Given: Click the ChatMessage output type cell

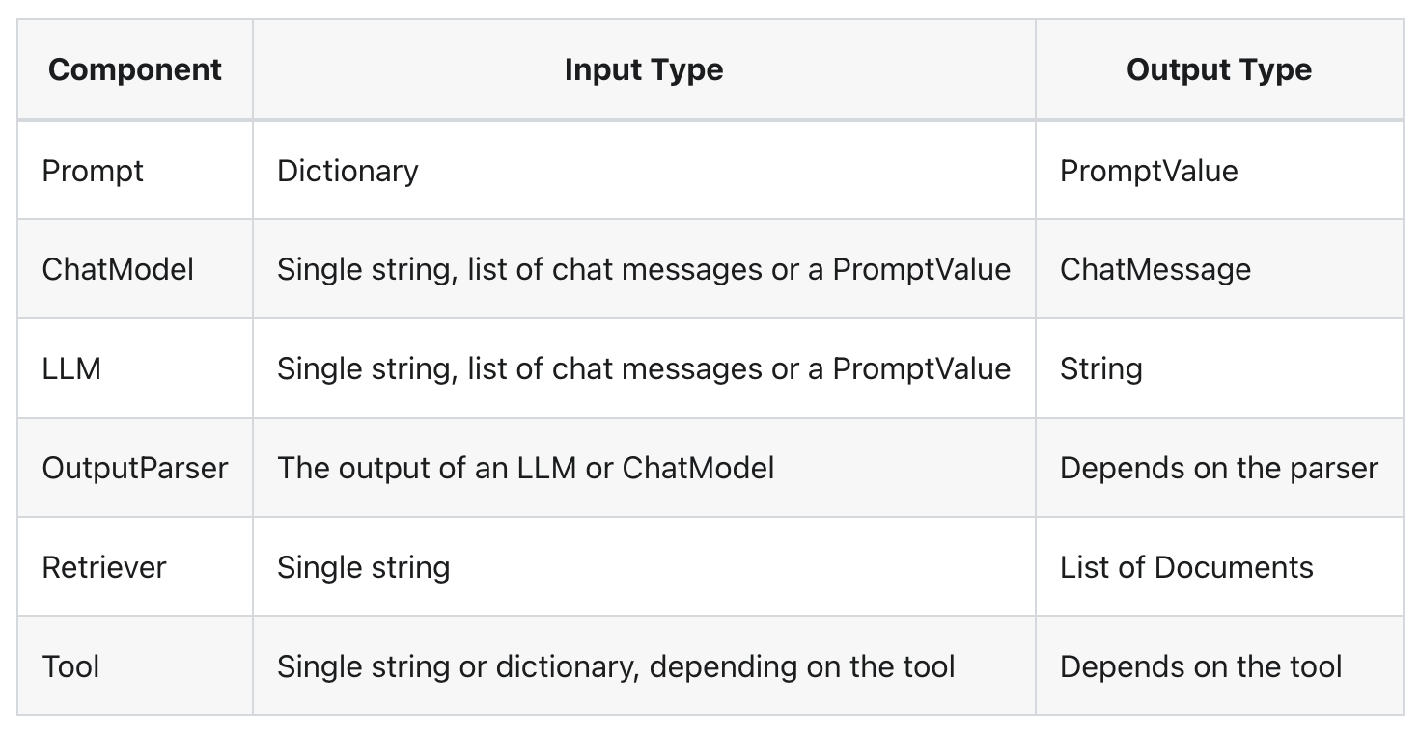Looking at the screenshot, I should point(1155,269).
